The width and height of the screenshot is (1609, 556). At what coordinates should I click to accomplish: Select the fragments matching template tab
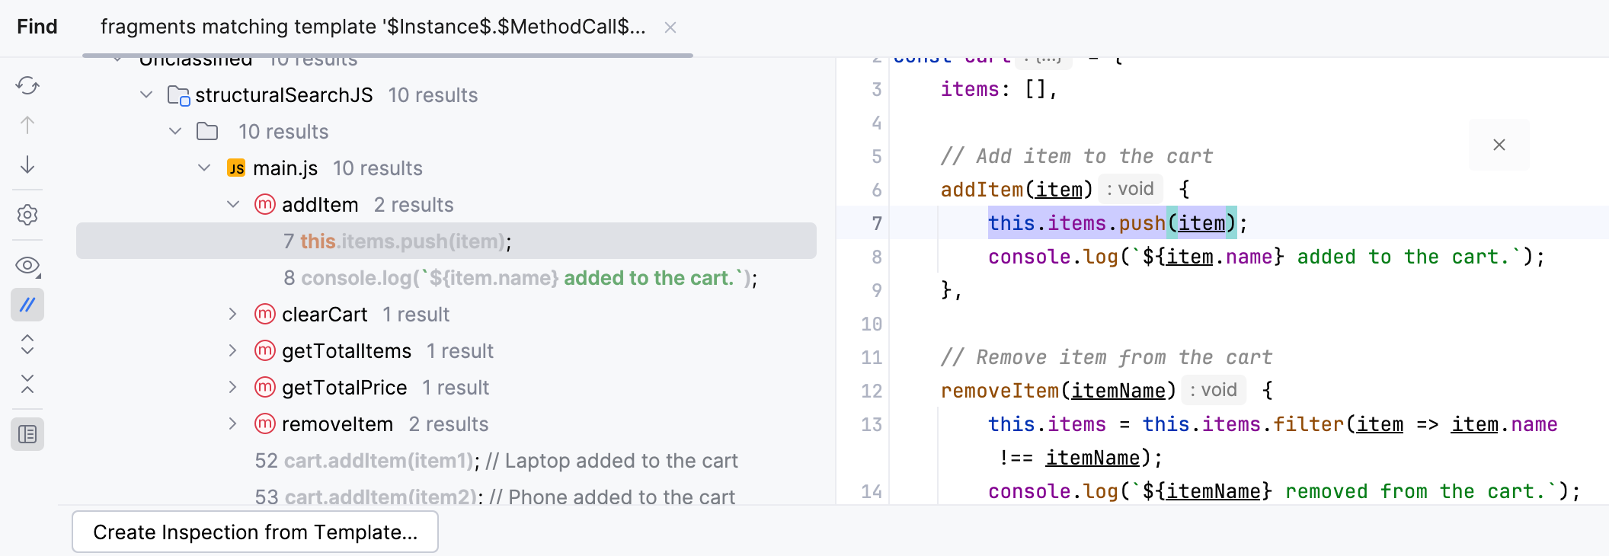pyautogui.click(x=373, y=27)
